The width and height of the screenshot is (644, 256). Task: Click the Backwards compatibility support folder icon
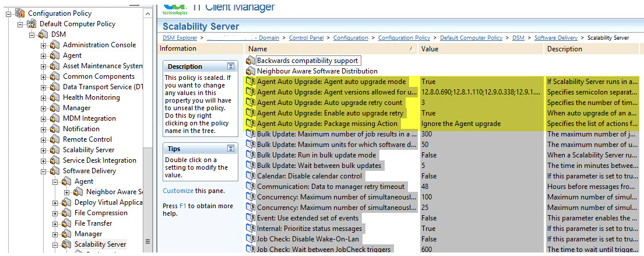251,61
